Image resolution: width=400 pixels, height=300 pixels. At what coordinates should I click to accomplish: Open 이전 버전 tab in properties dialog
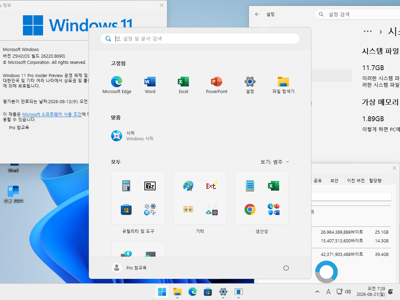coord(356,181)
